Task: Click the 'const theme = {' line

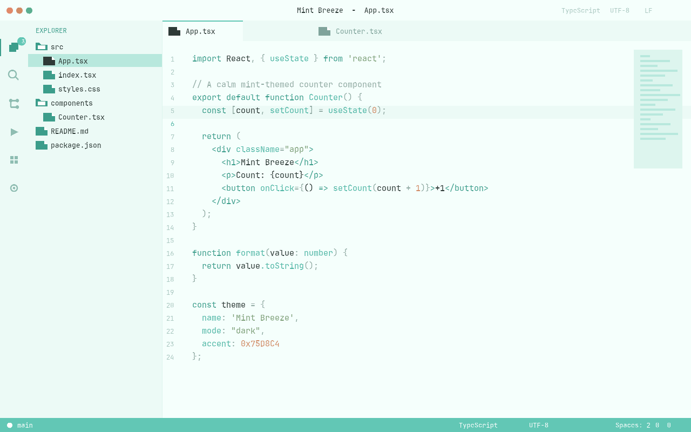Action: tap(229, 305)
